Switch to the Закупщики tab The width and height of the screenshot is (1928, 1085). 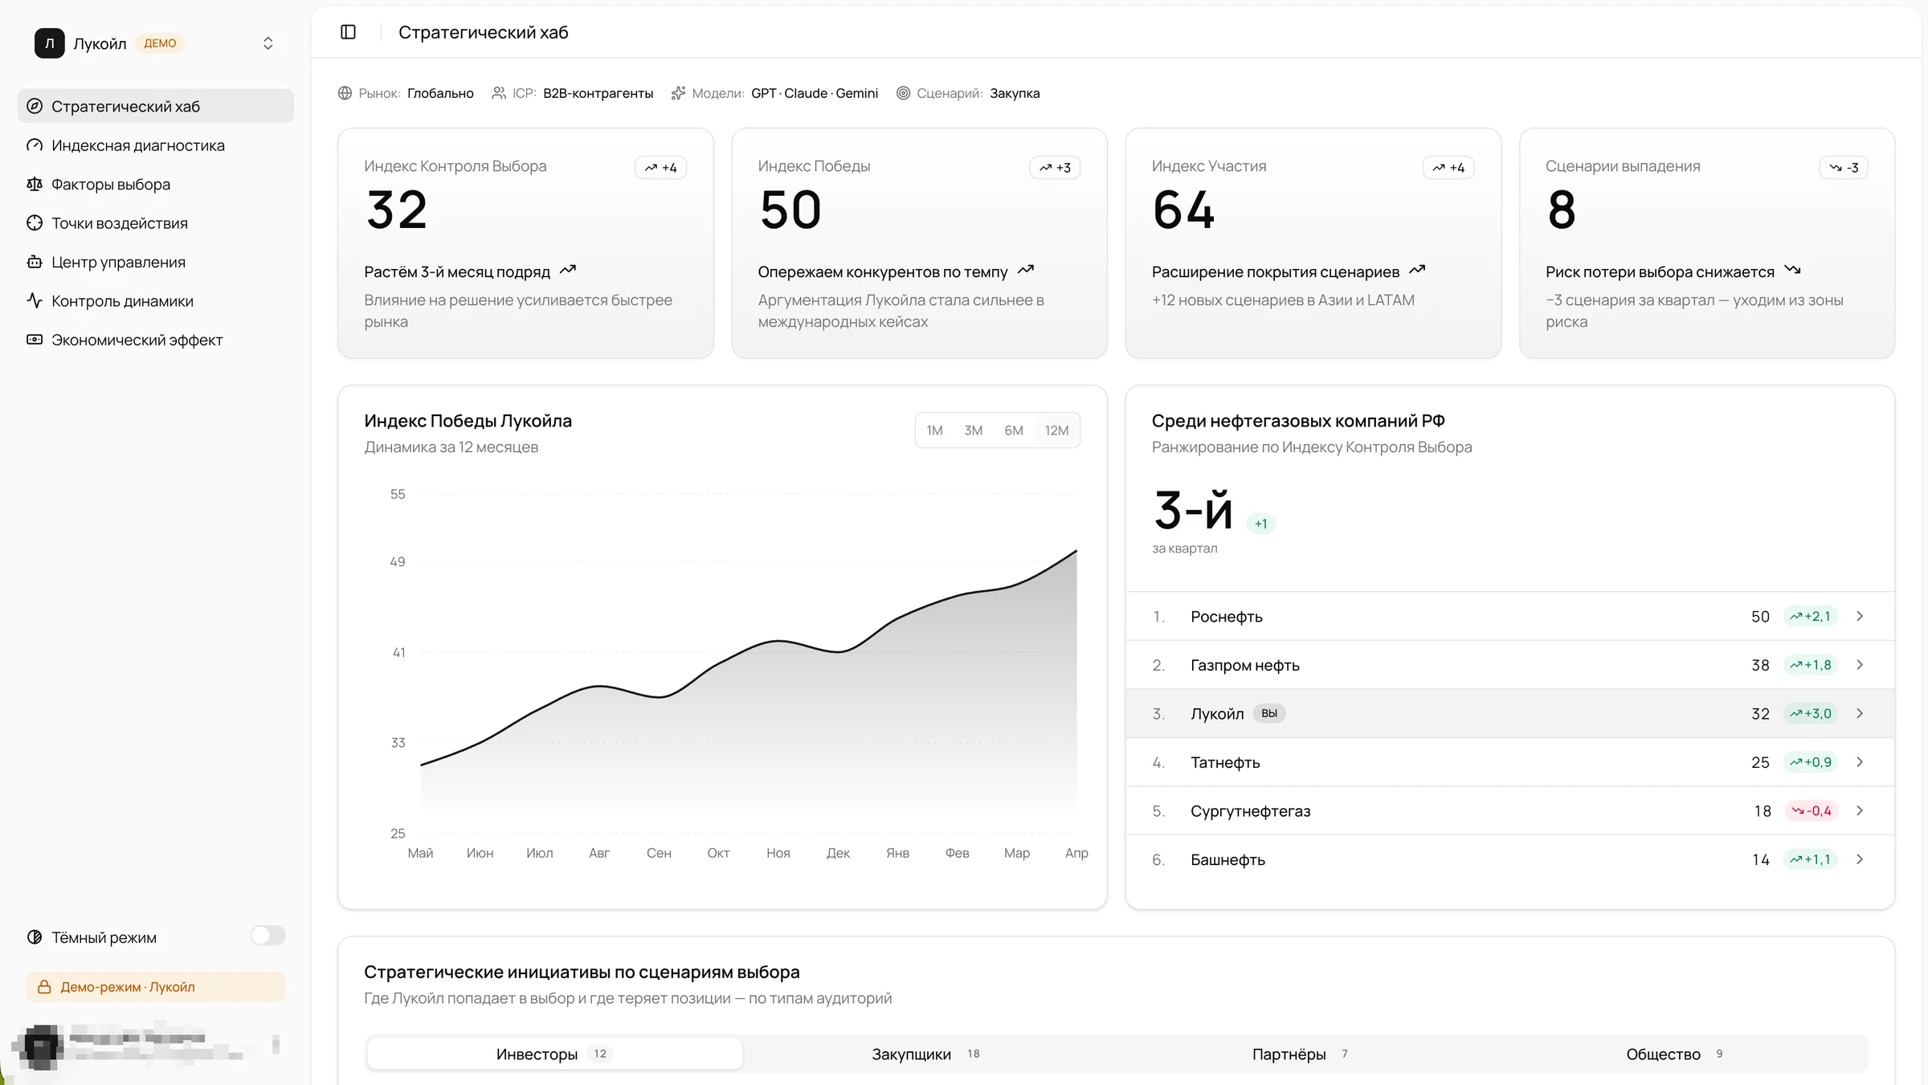(x=925, y=1054)
